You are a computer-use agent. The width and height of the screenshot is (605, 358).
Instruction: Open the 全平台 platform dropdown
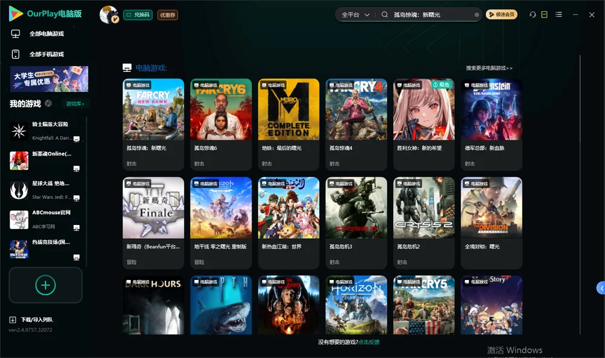355,15
